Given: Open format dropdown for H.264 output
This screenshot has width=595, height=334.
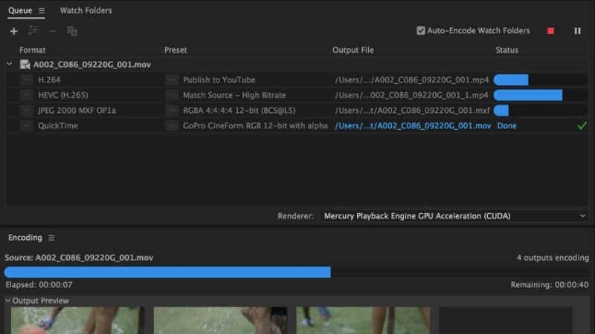Looking at the screenshot, I should 27,80.
